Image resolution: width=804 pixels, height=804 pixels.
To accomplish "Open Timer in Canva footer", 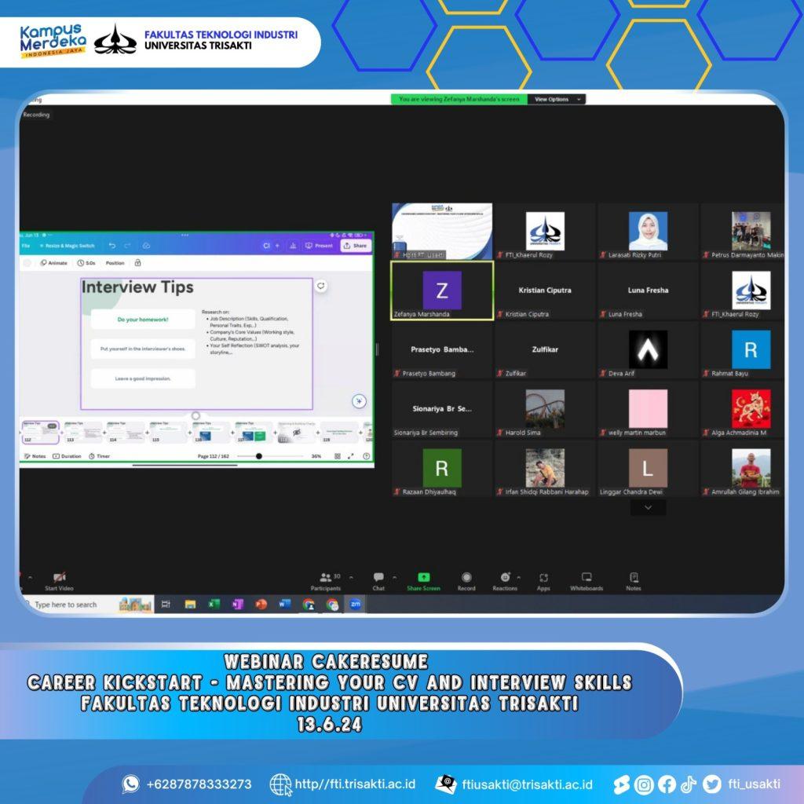I will pyautogui.click(x=99, y=456).
